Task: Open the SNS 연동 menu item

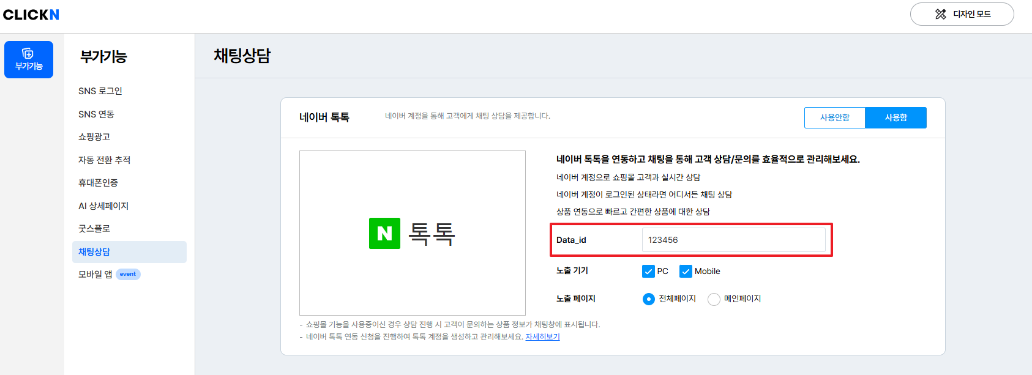Action: pyautogui.click(x=96, y=114)
